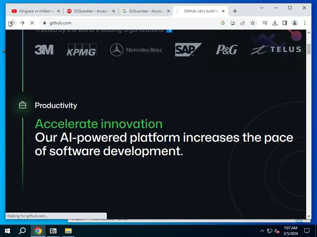Open the taskbar clock showing 7:07 AM

[290, 231]
